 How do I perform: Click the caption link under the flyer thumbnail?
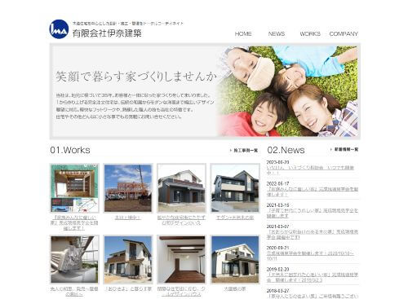[74, 223]
